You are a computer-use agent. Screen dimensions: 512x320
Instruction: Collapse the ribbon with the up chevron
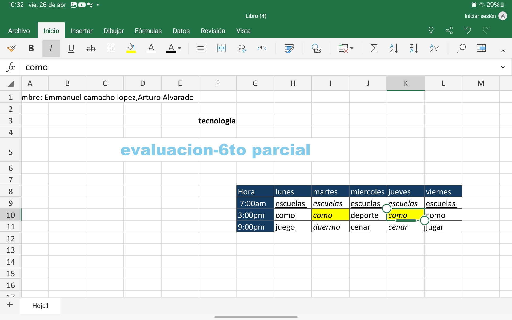point(503,51)
